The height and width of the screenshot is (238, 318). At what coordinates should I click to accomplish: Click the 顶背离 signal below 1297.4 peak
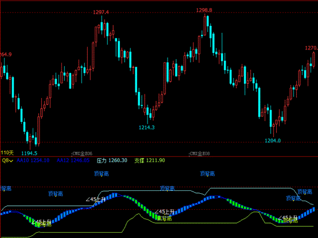(102, 174)
